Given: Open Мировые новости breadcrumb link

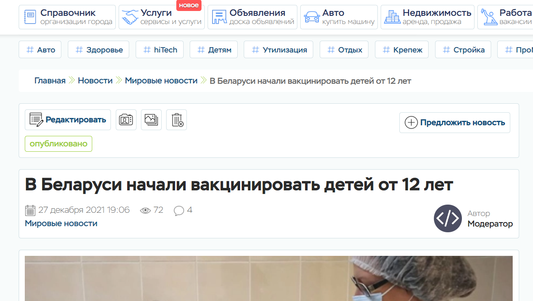Looking at the screenshot, I should click(x=161, y=81).
